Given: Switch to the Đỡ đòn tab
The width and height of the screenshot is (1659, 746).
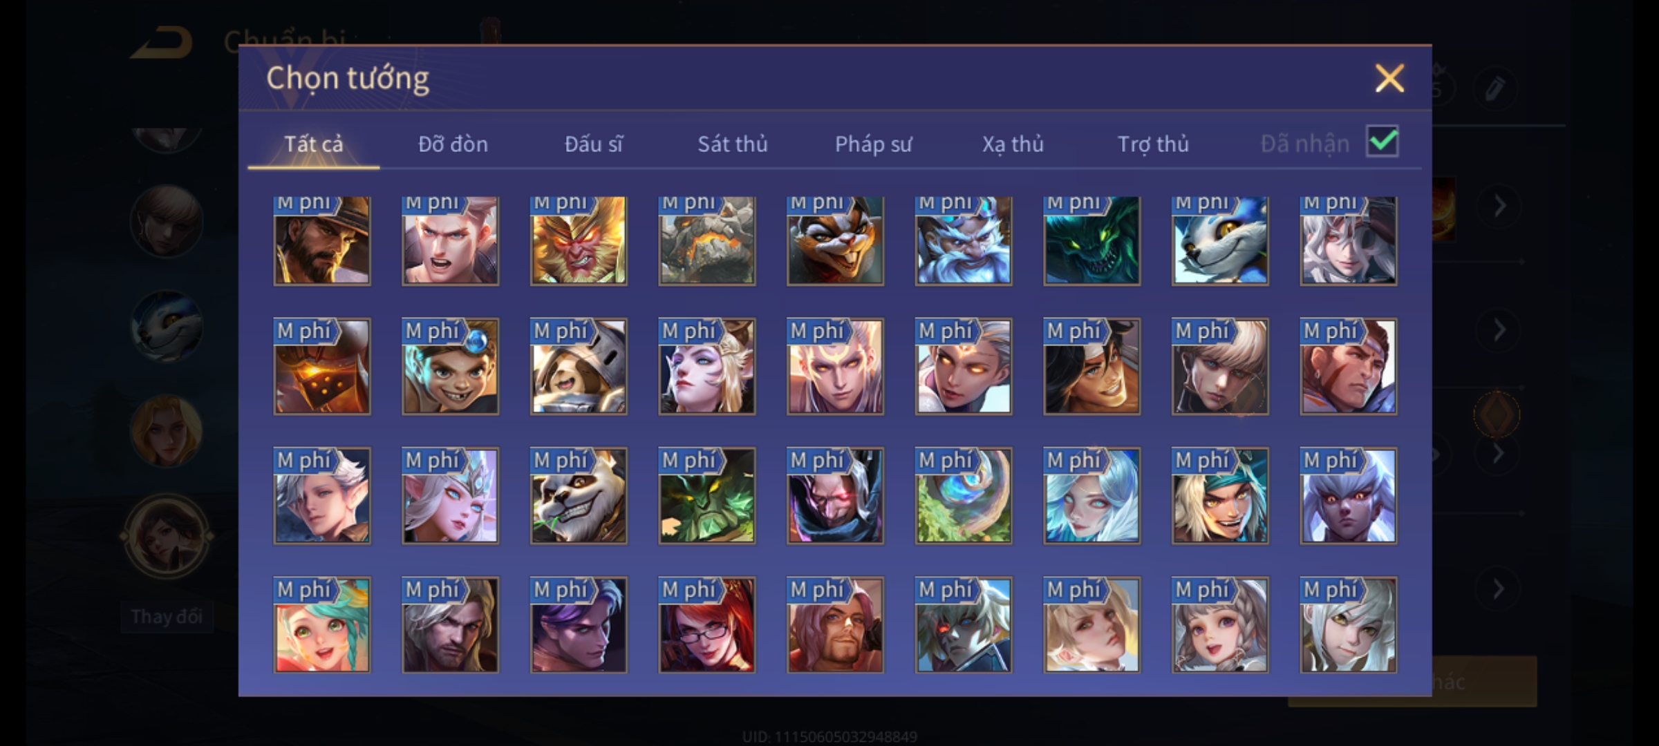Looking at the screenshot, I should tap(453, 144).
